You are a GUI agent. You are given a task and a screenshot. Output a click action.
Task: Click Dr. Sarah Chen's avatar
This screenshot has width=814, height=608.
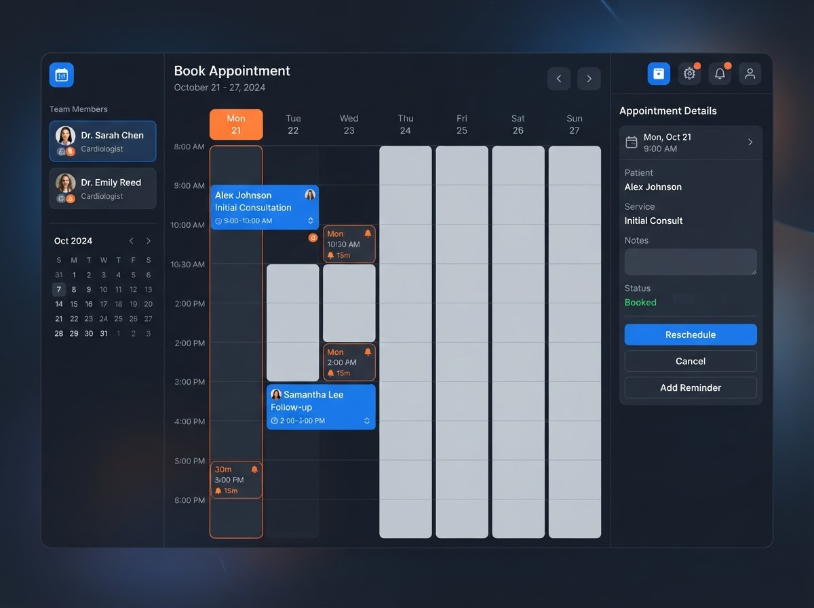point(65,135)
